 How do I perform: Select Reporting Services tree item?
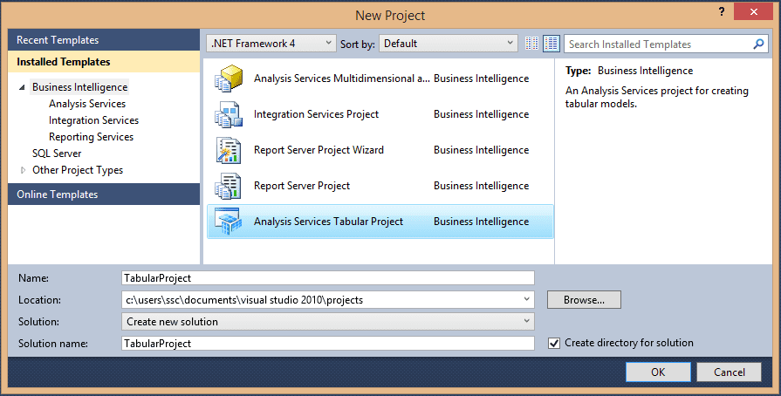(x=91, y=136)
